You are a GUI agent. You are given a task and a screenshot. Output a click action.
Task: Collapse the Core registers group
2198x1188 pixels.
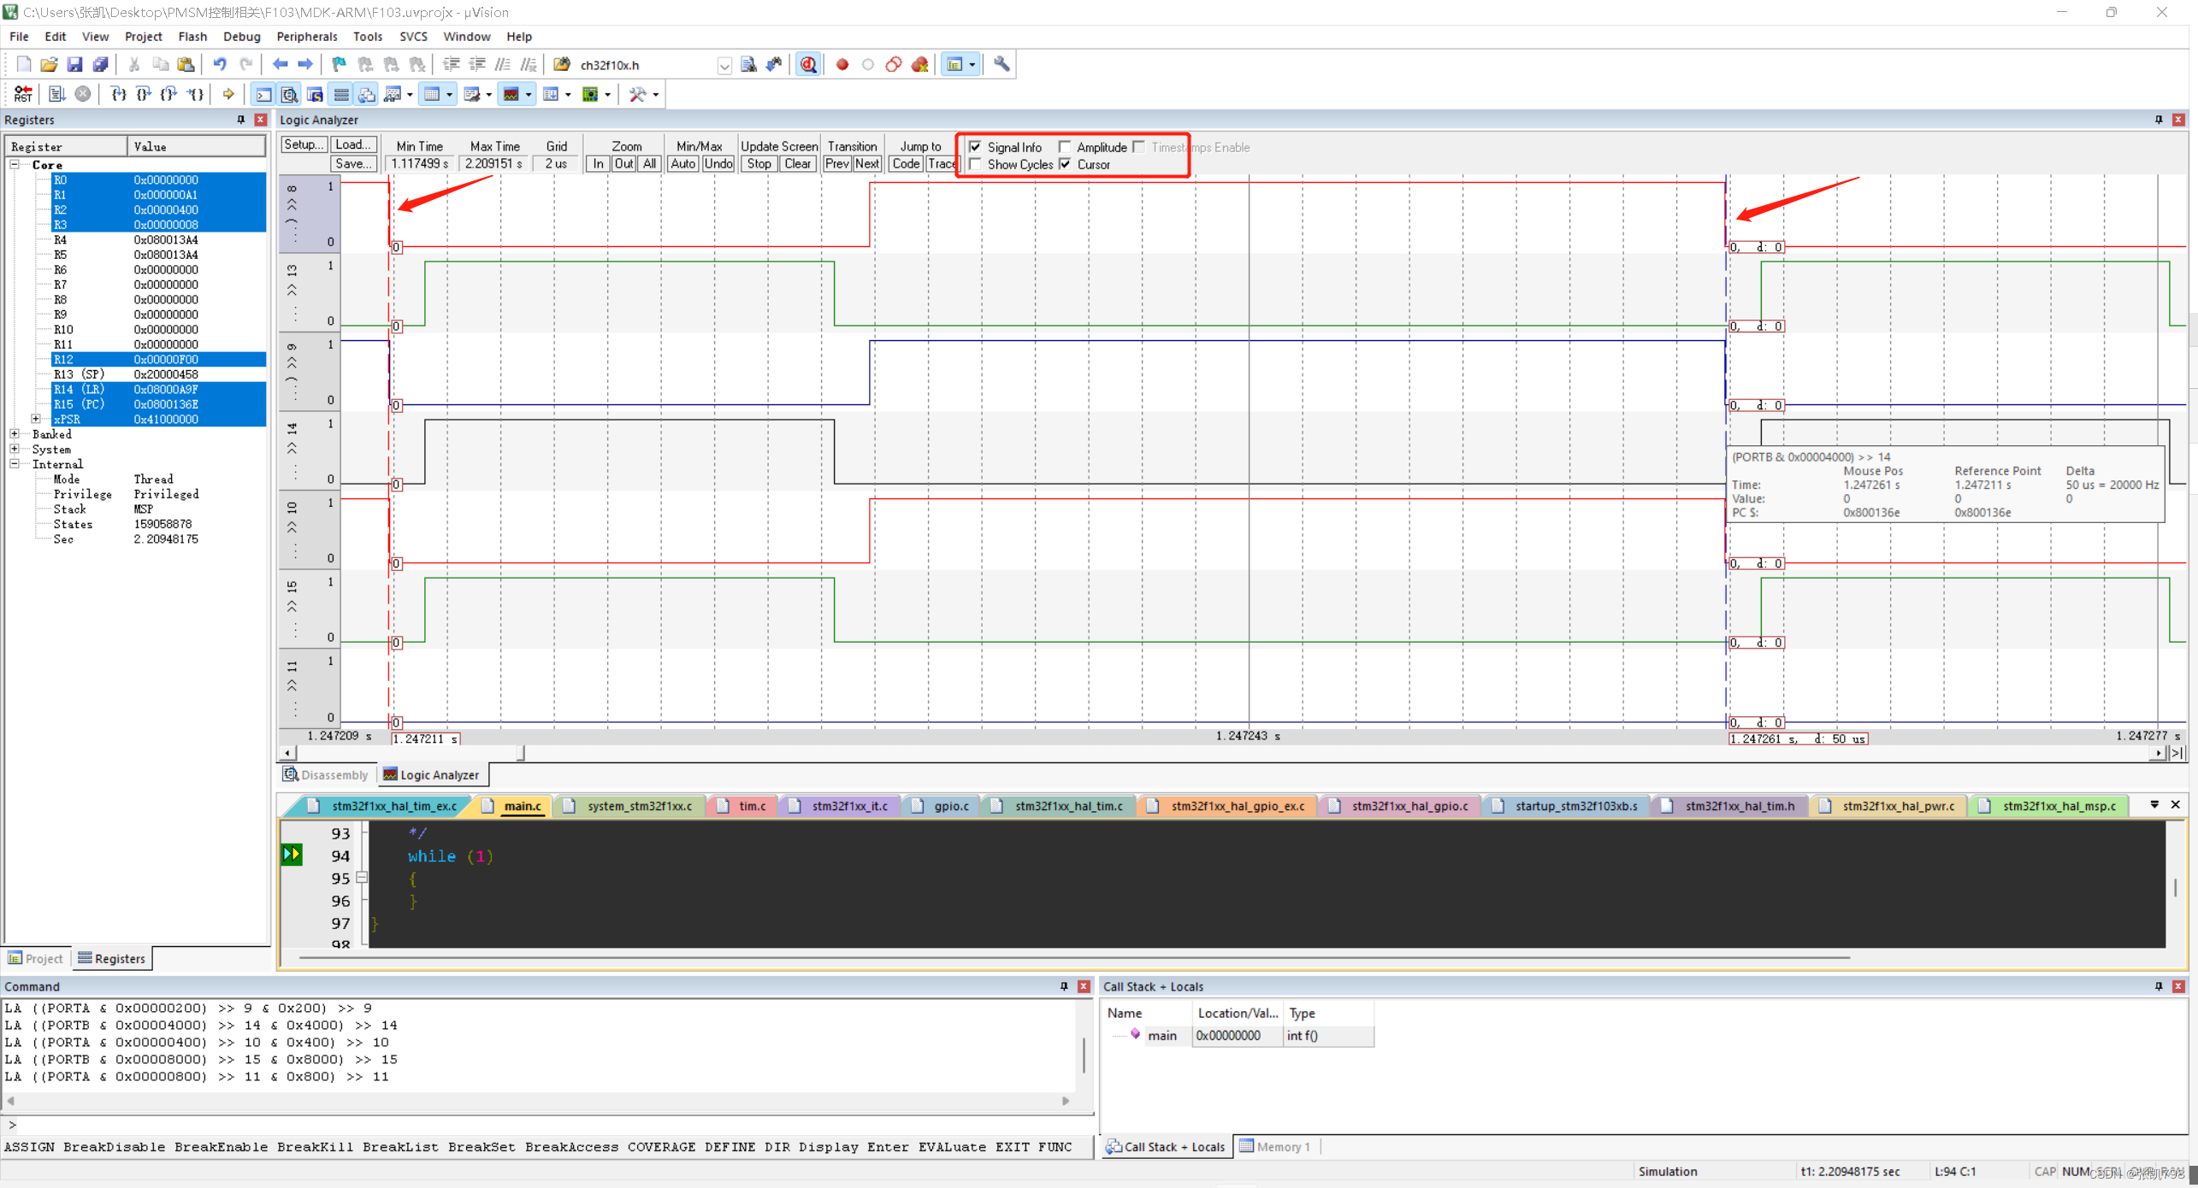15,164
